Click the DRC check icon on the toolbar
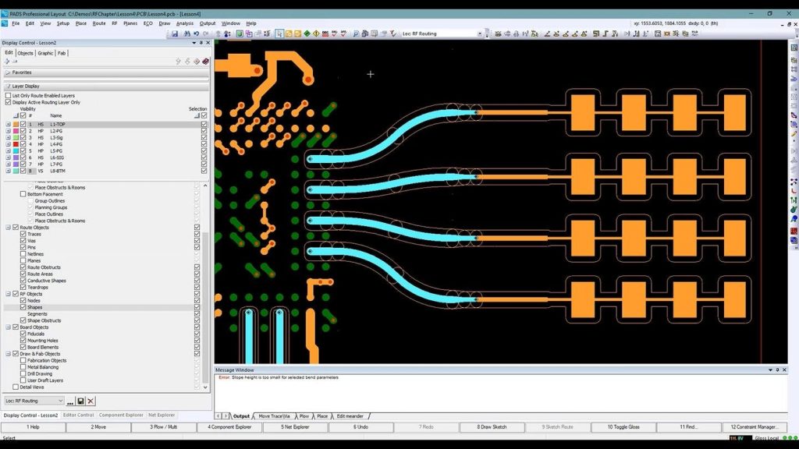 [325, 34]
